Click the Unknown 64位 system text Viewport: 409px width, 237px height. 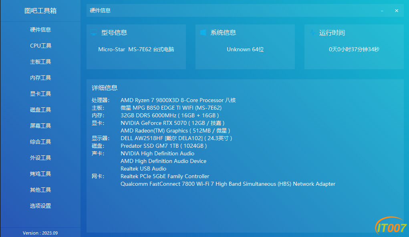tap(245, 49)
